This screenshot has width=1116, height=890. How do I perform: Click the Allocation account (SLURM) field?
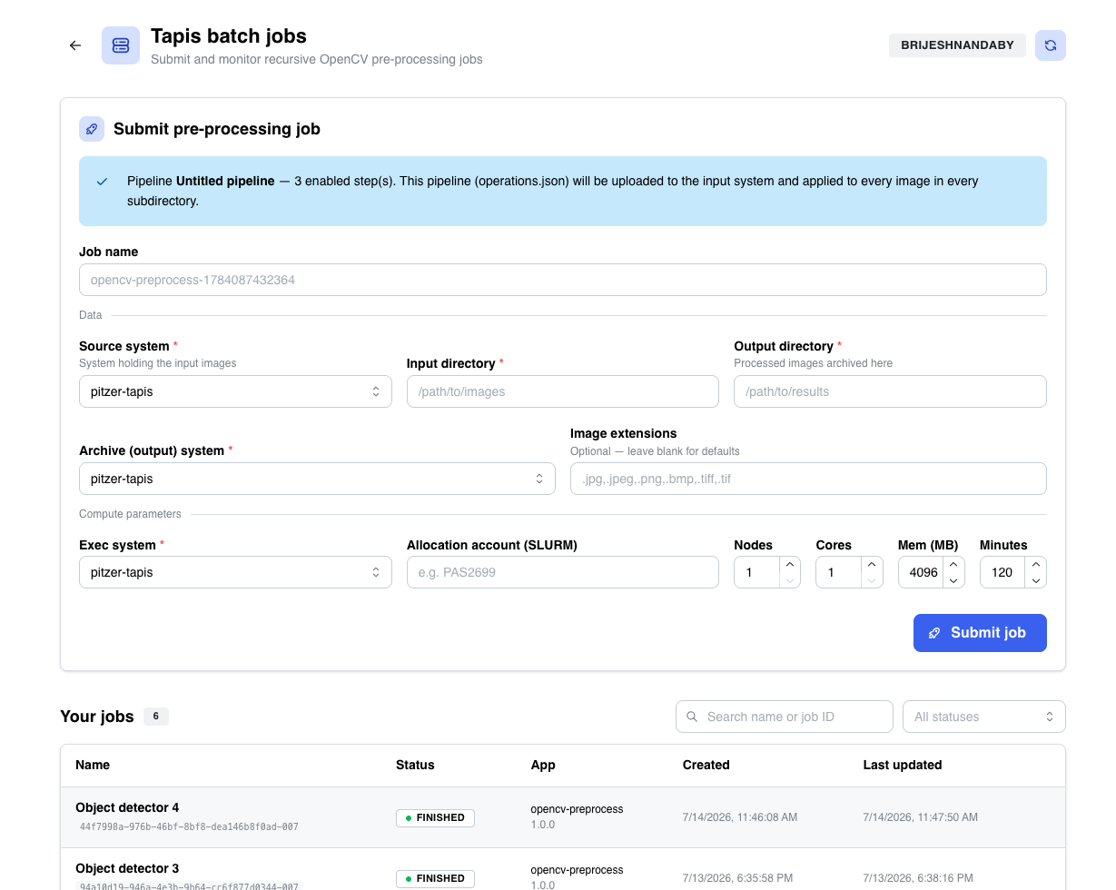click(563, 572)
